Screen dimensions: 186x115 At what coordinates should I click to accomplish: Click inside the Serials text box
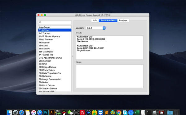coord(110,47)
